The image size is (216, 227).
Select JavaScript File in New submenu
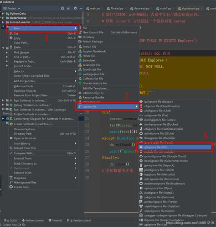[108, 65]
